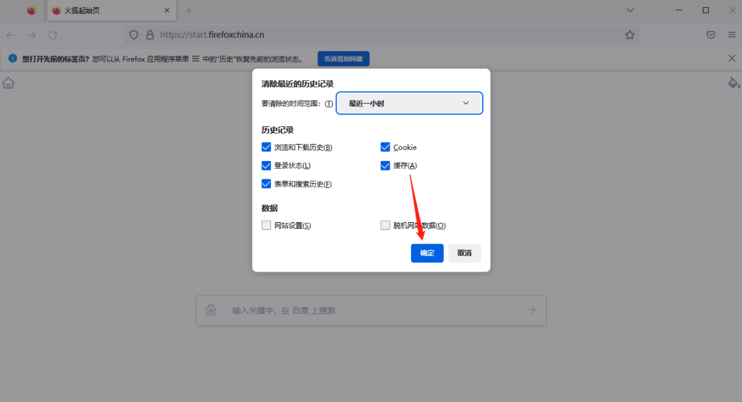Submit search with the arrow icon
Screen dimensions: 742x402
[x=532, y=310]
